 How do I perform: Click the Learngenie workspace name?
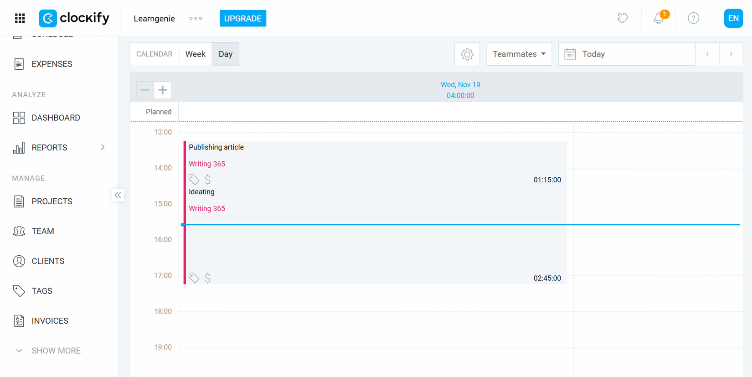pos(154,18)
